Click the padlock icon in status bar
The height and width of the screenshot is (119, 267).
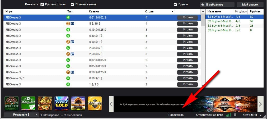[x=235, y=115]
